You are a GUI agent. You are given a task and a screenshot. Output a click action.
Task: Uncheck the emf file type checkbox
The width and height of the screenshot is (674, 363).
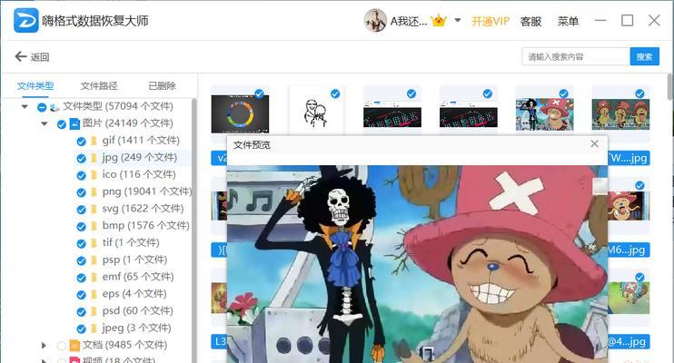(x=81, y=278)
